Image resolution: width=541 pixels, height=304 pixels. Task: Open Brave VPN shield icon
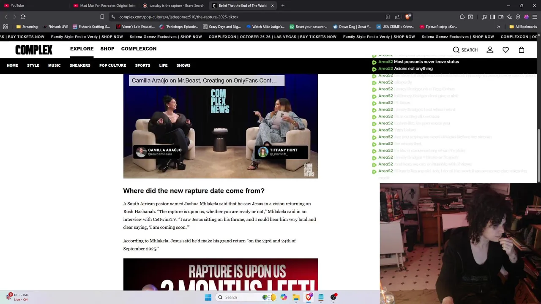[518, 17]
